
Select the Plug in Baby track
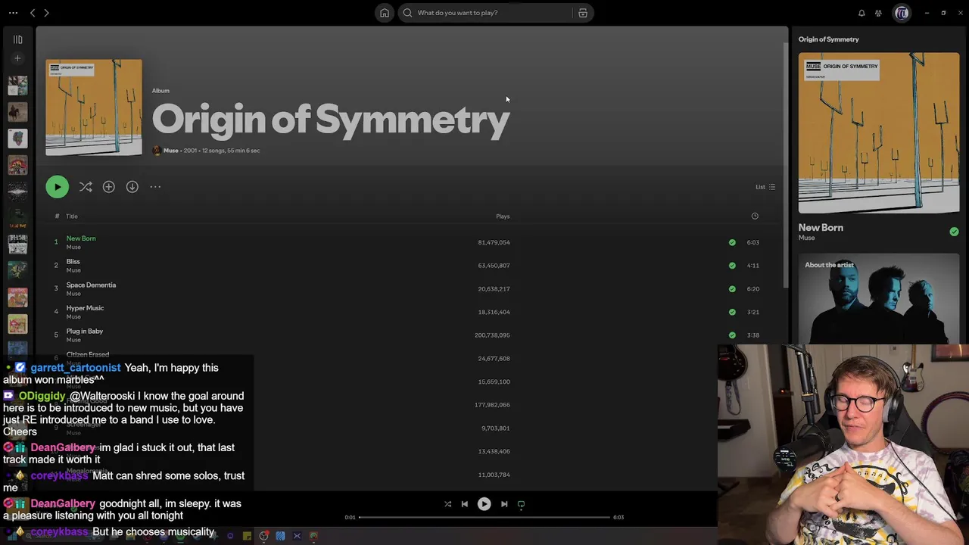[x=85, y=332]
